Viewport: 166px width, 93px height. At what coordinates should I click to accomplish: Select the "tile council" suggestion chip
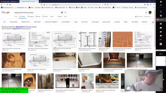point(85,22)
